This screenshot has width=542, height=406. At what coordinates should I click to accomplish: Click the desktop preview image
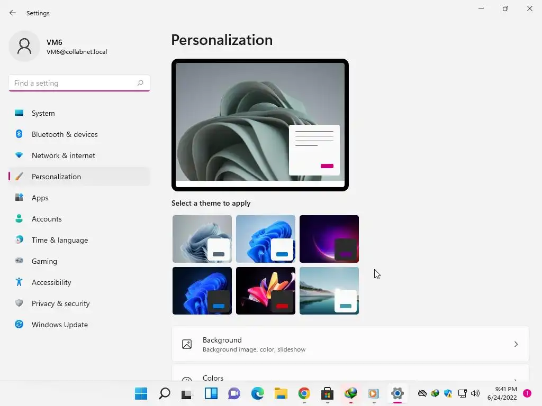point(260,125)
